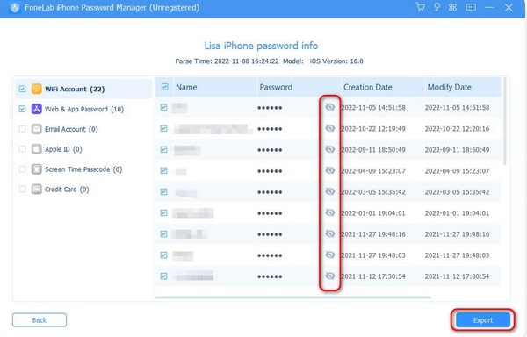Click modify date 2022-10-22 12:20:16 cell
The image size is (527, 337).
pyautogui.click(x=457, y=128)
